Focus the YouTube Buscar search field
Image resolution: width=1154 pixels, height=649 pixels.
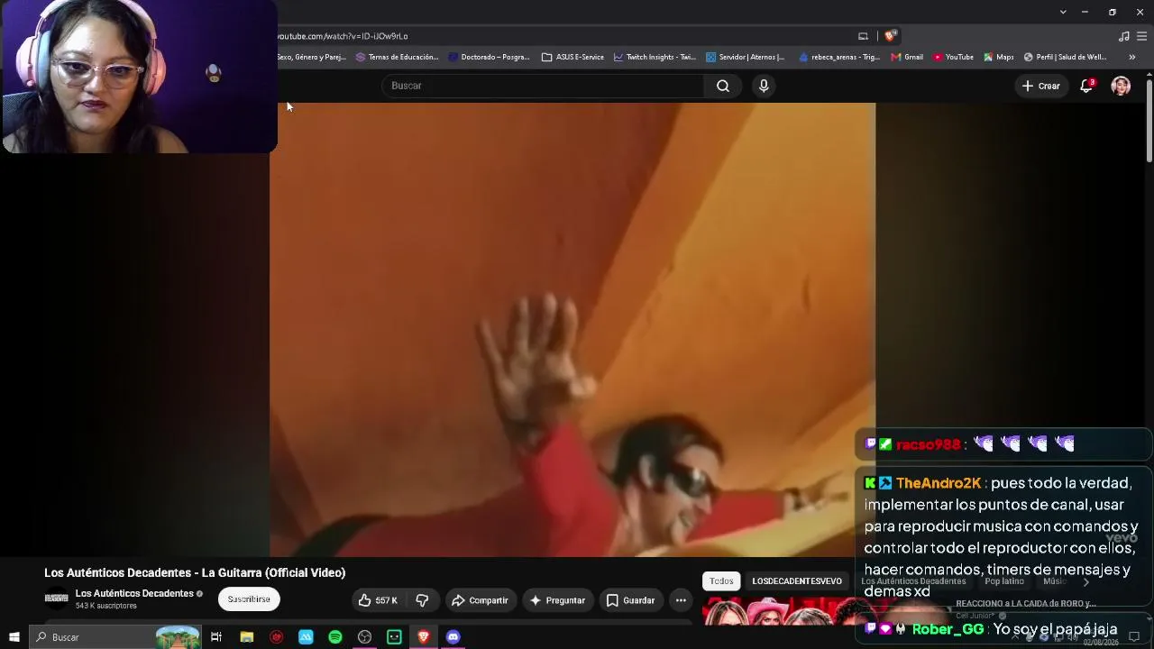[x=544, y=86]
